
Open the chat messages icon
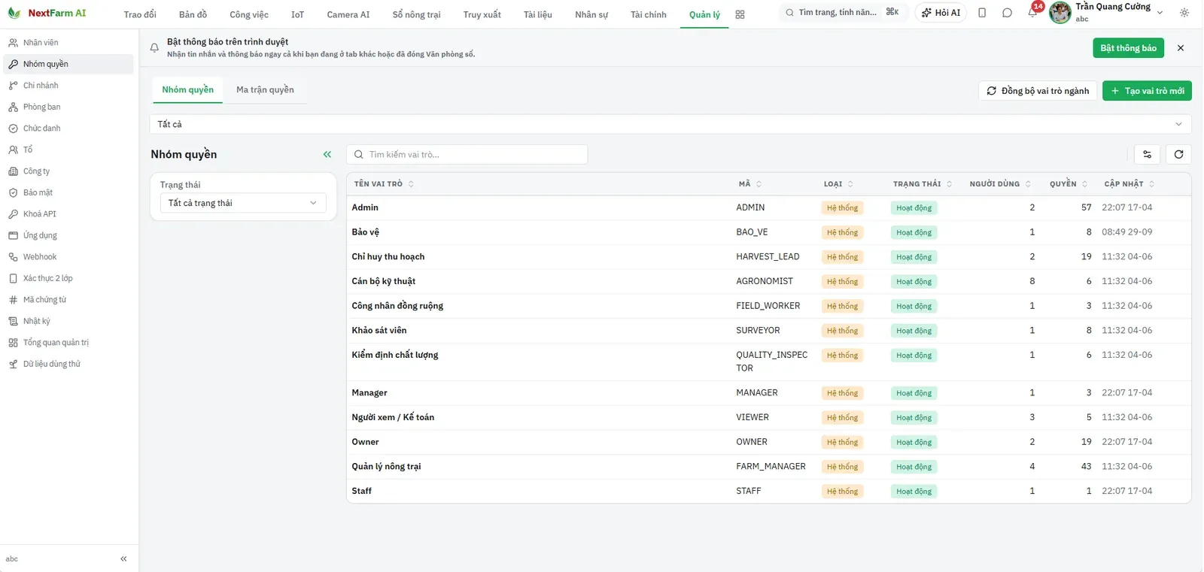(x=1007, y=13)
